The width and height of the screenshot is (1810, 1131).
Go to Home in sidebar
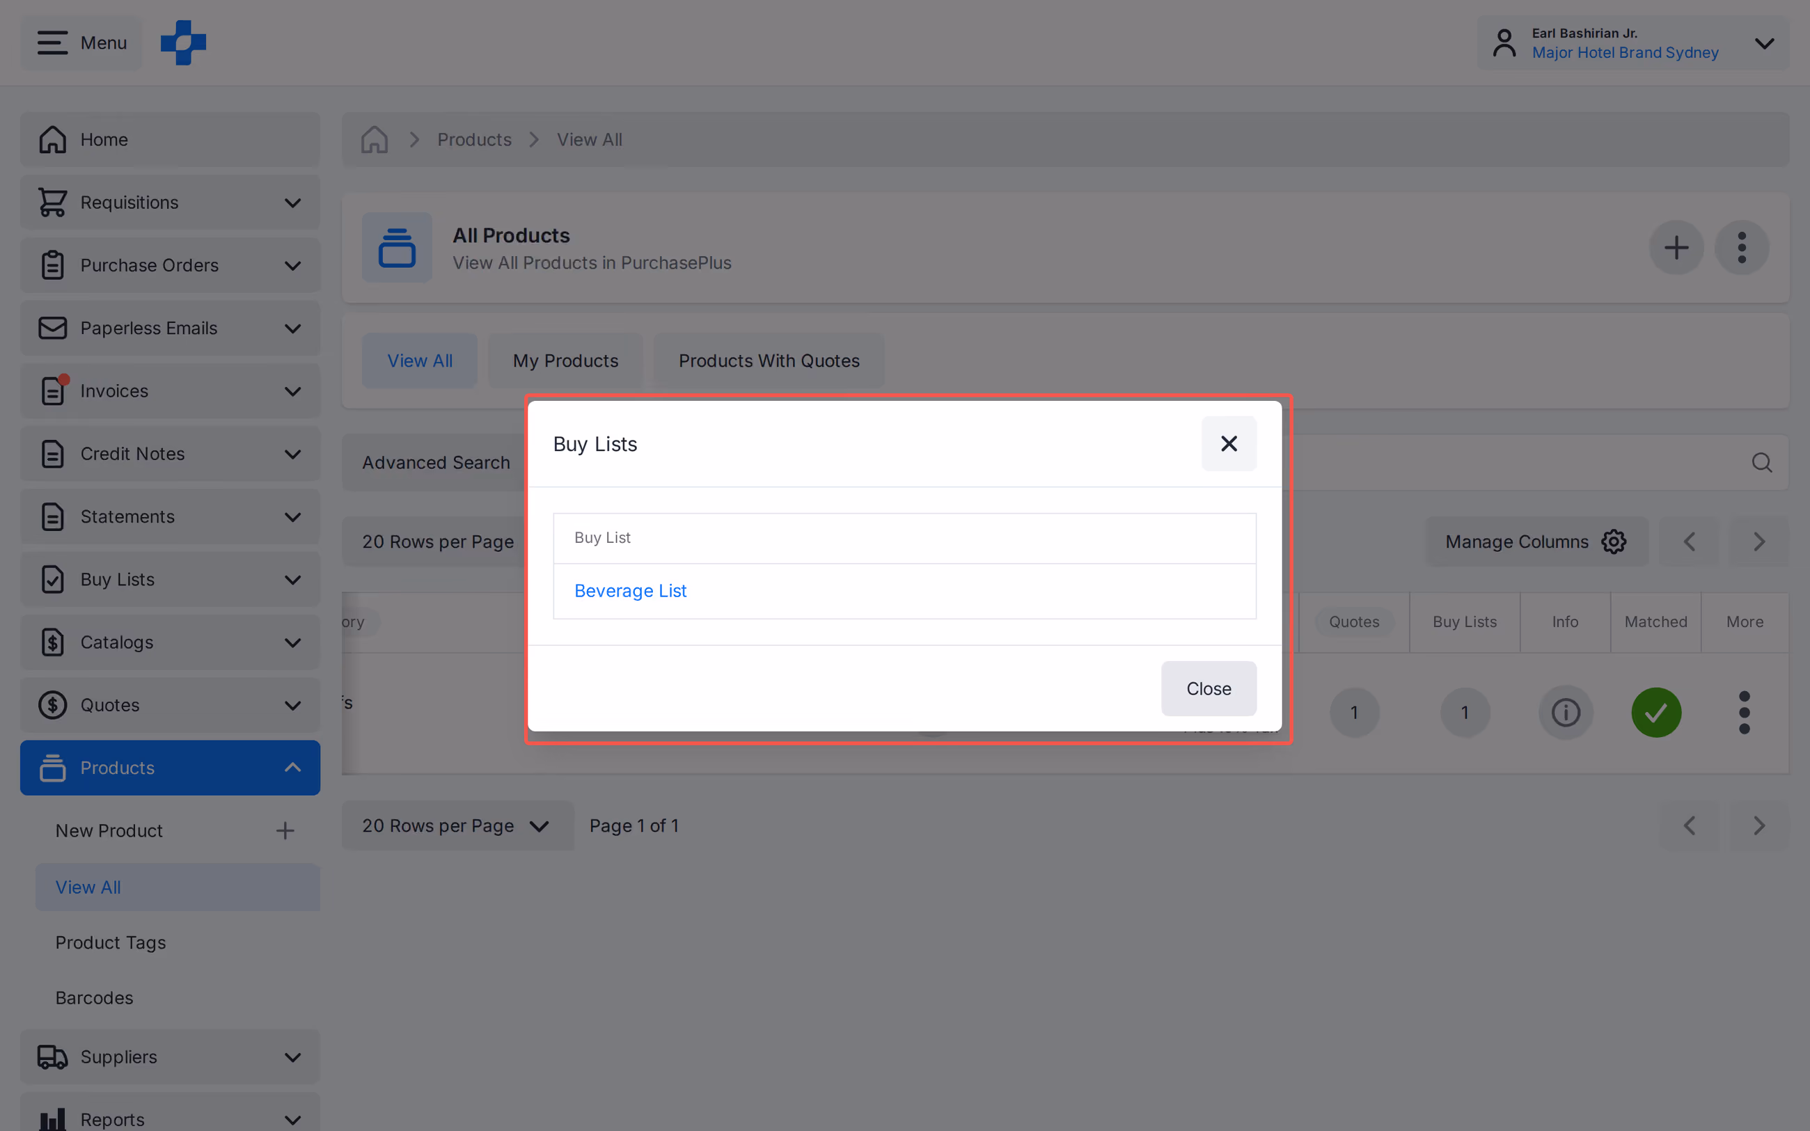click(170, 139)
